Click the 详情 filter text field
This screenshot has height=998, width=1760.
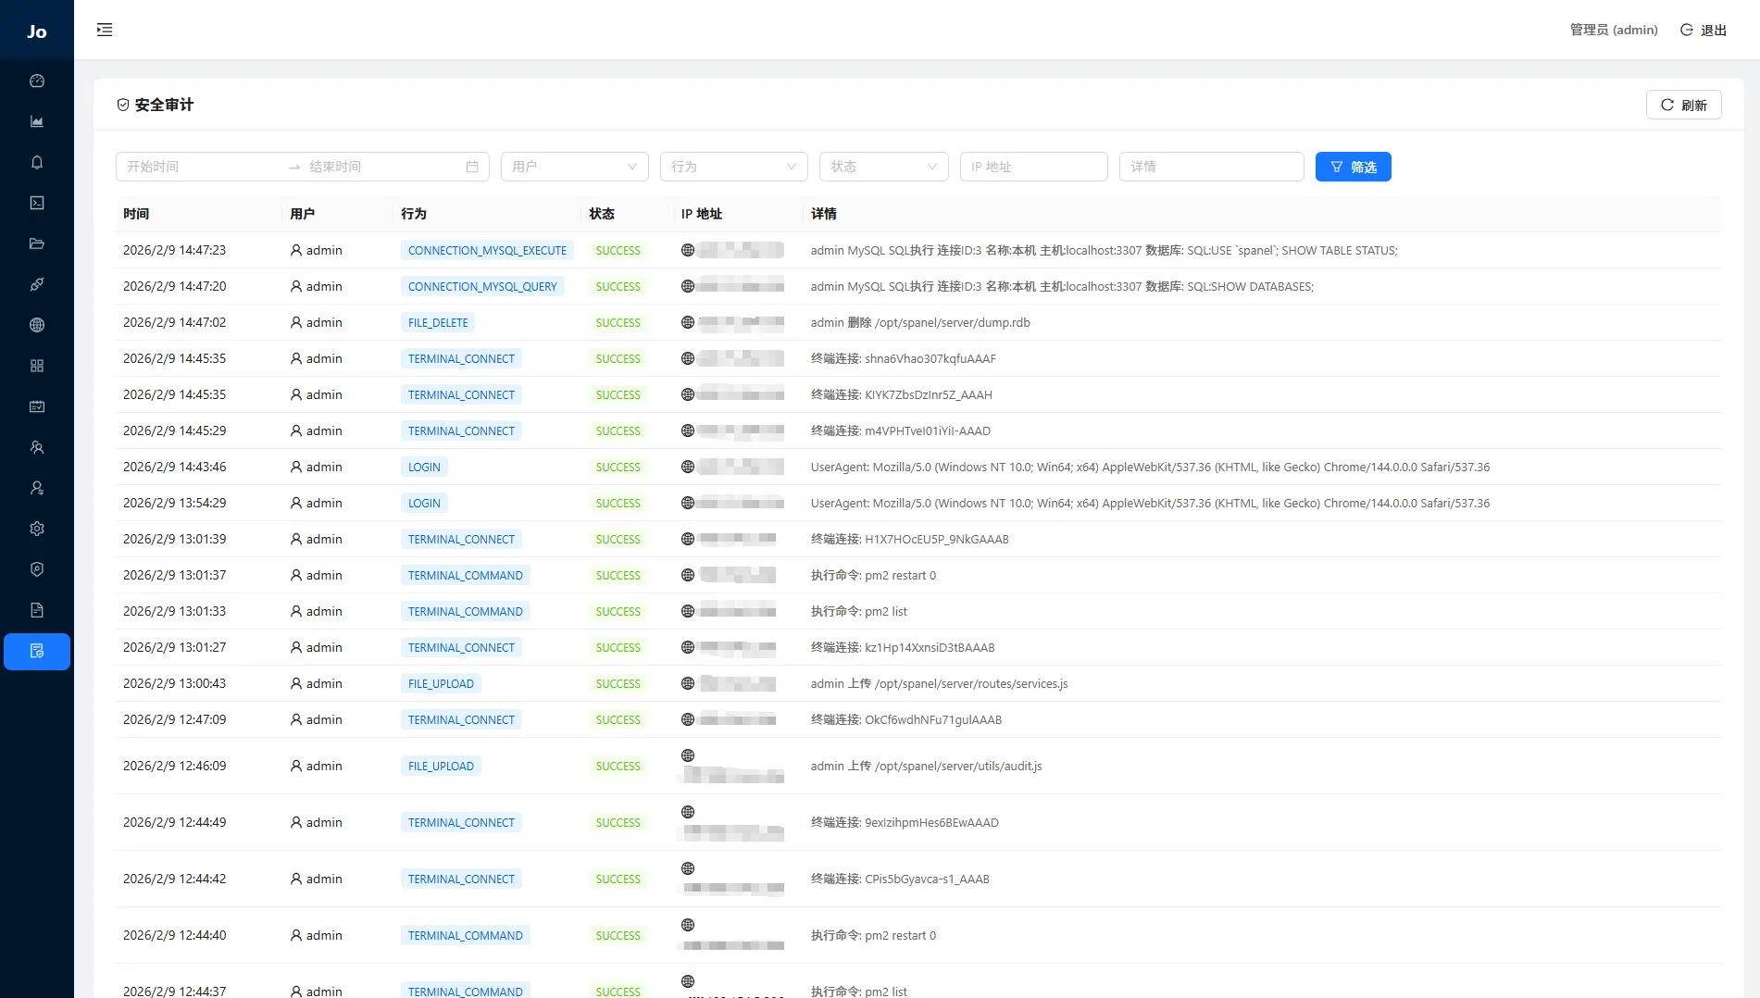1211,167
